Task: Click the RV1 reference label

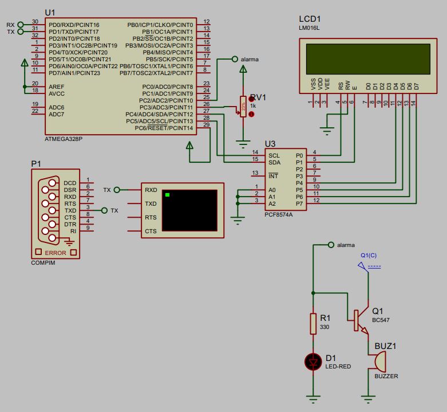Action: pos(258,97)
